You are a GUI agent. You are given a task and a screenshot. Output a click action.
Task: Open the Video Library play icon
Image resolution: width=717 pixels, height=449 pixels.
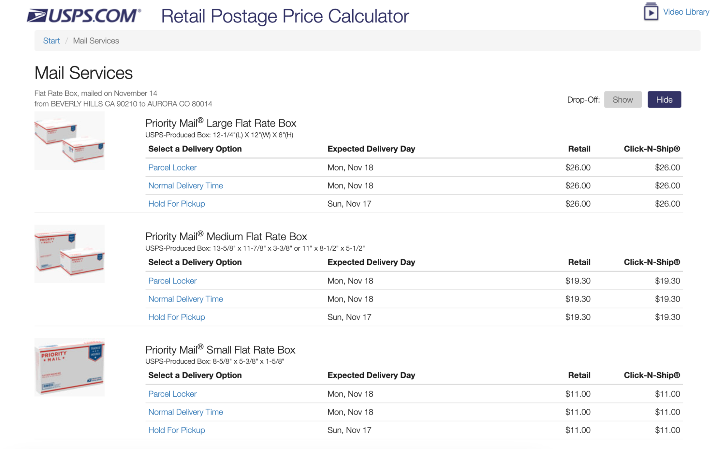tap(651, 12)
